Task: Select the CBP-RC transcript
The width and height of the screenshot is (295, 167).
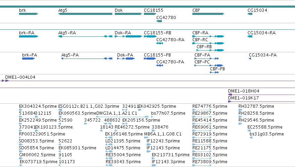Action: 208,43
